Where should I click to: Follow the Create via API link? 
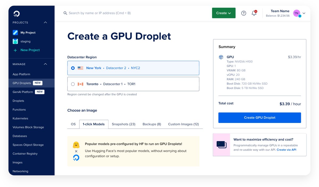point(286,150)
